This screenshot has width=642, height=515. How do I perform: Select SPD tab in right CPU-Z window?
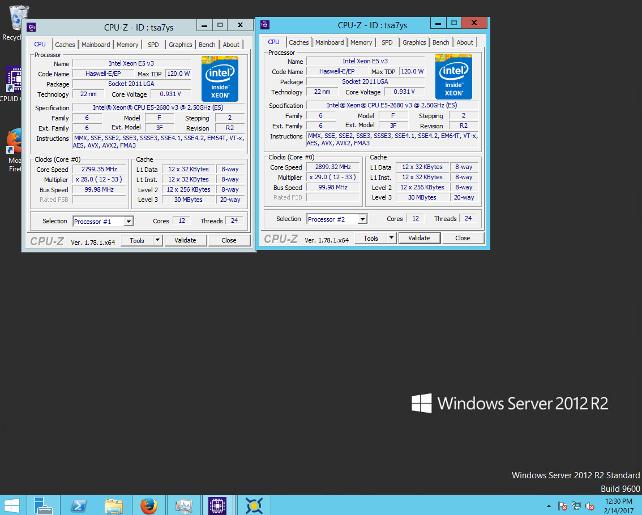point(387,42)
